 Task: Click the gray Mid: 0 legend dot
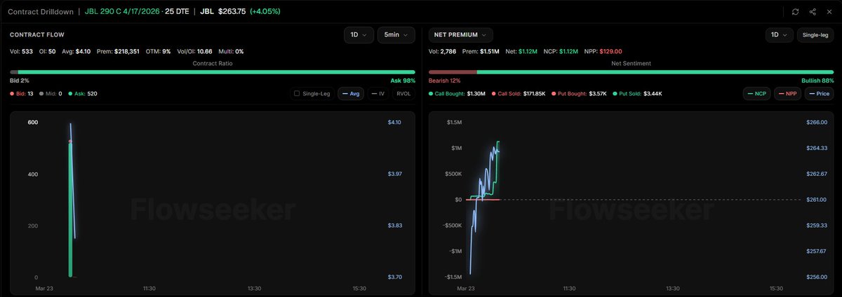(x=41, y=93)
